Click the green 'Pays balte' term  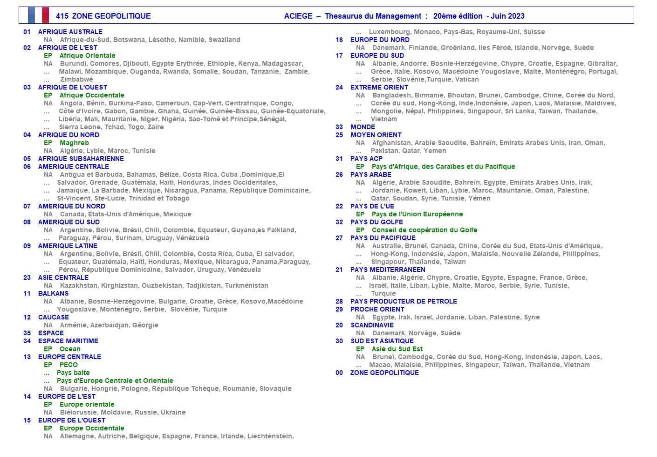tap(73, 373)
